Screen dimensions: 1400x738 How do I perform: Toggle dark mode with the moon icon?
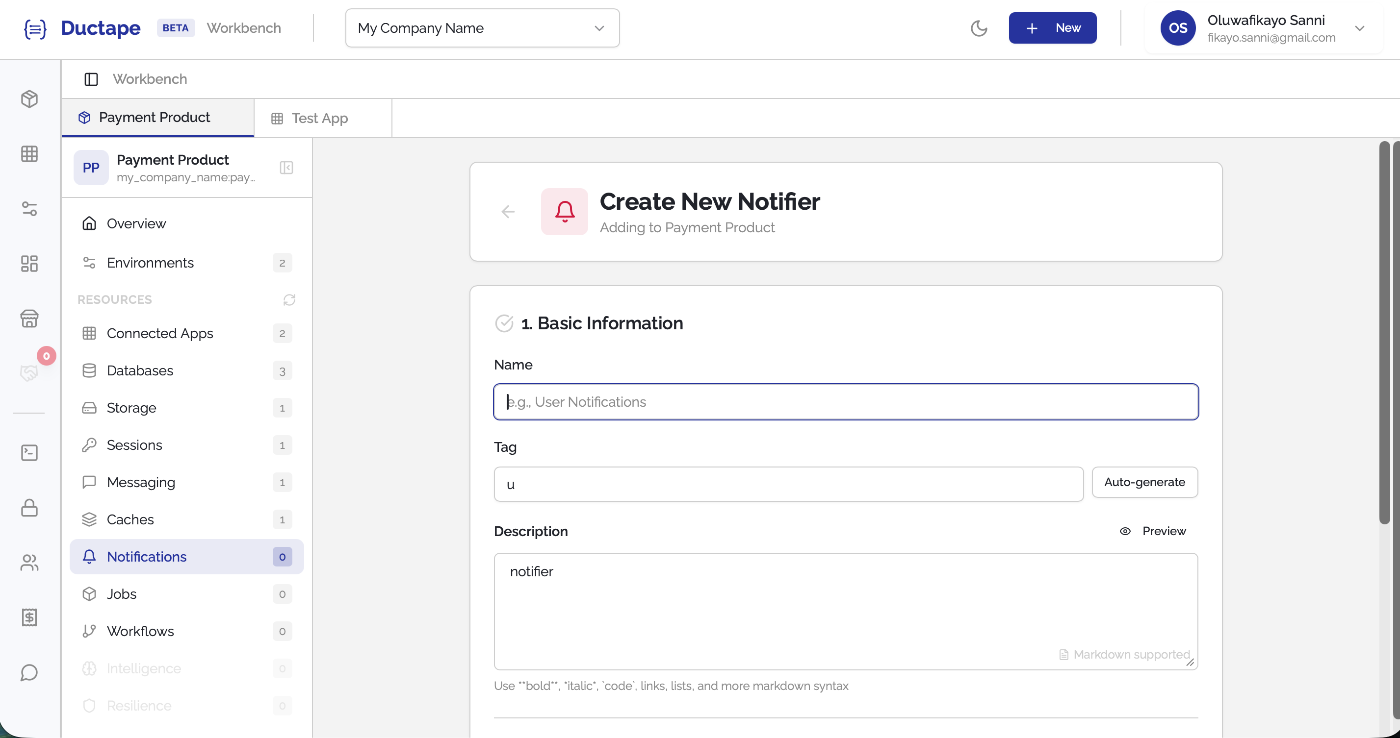click(979, 28)
